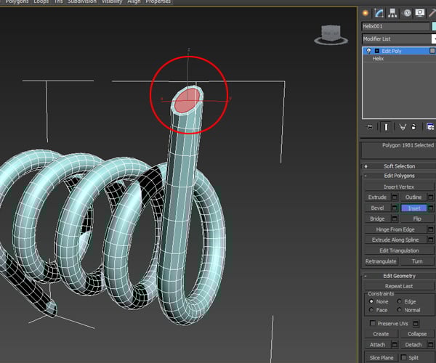The height and width of the screenshot is (363, 436).
Task: Open the Loops ribbon tab
Action: (x=41, y=2)
